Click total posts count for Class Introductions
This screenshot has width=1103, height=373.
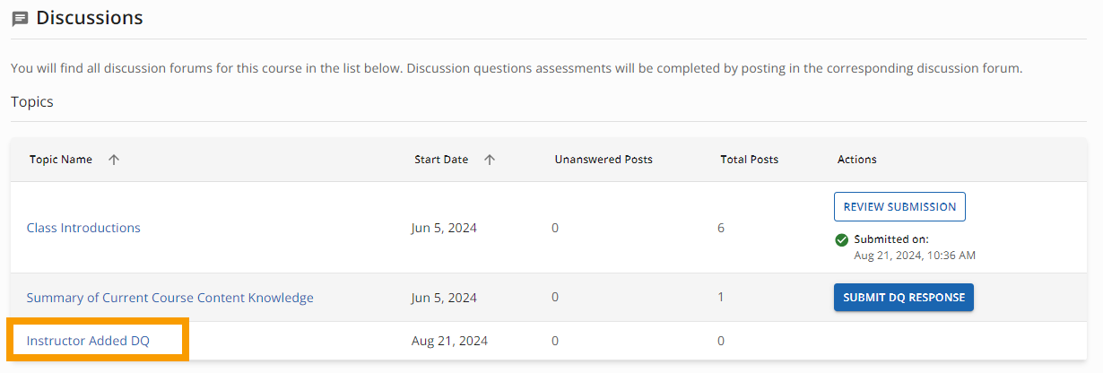(721, 228)
